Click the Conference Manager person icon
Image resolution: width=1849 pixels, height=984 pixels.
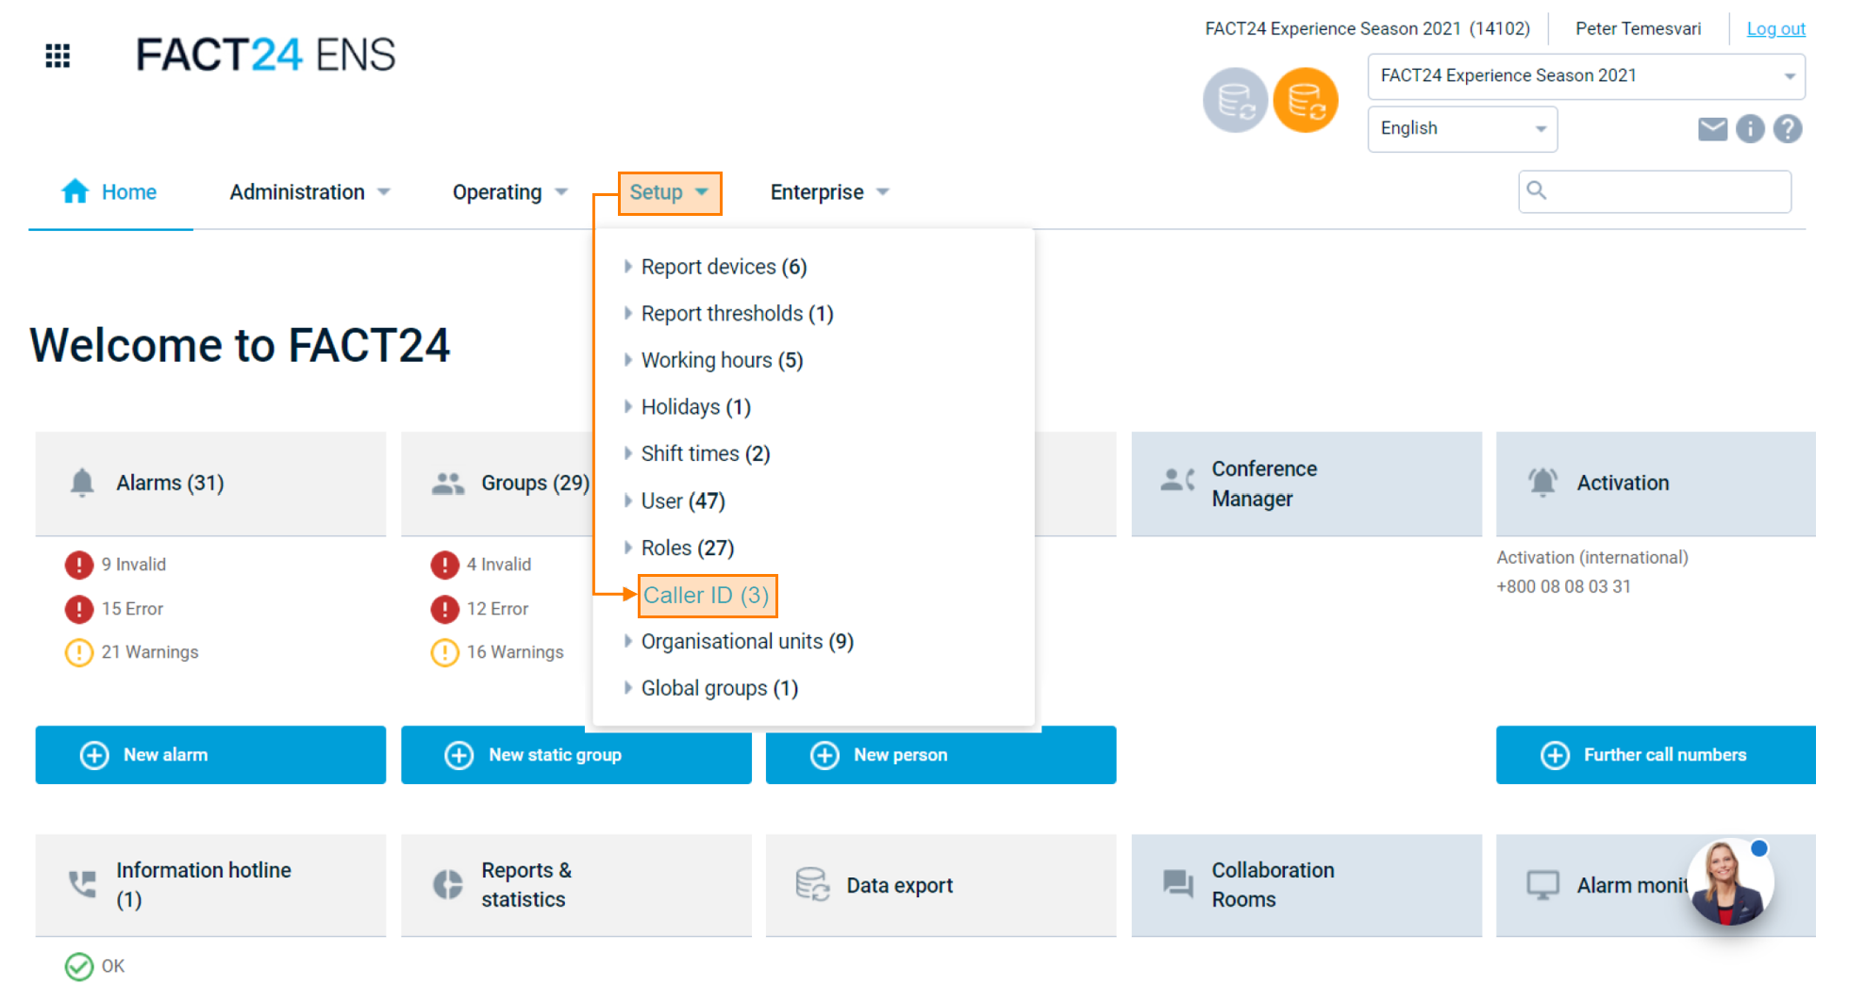coord(1177,480)
